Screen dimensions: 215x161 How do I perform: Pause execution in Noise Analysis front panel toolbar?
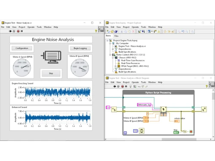click(22, 31)
